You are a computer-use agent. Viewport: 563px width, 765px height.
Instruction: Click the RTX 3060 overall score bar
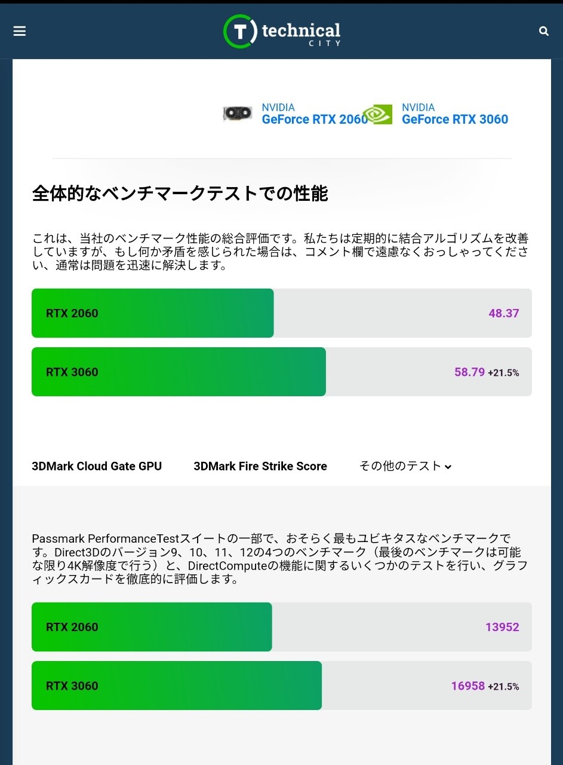click(179, 372)
